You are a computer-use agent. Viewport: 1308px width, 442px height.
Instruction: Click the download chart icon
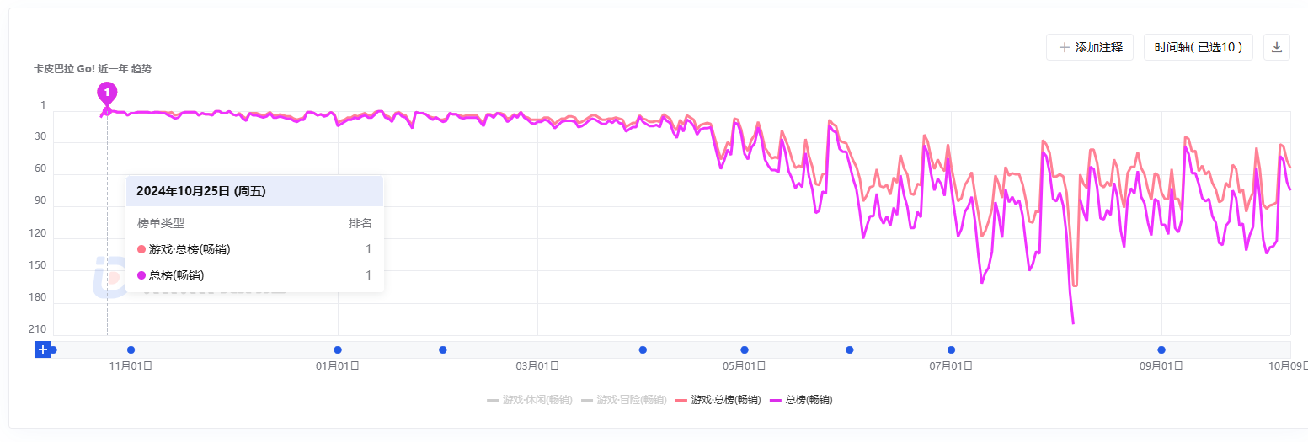(1276, 47)
